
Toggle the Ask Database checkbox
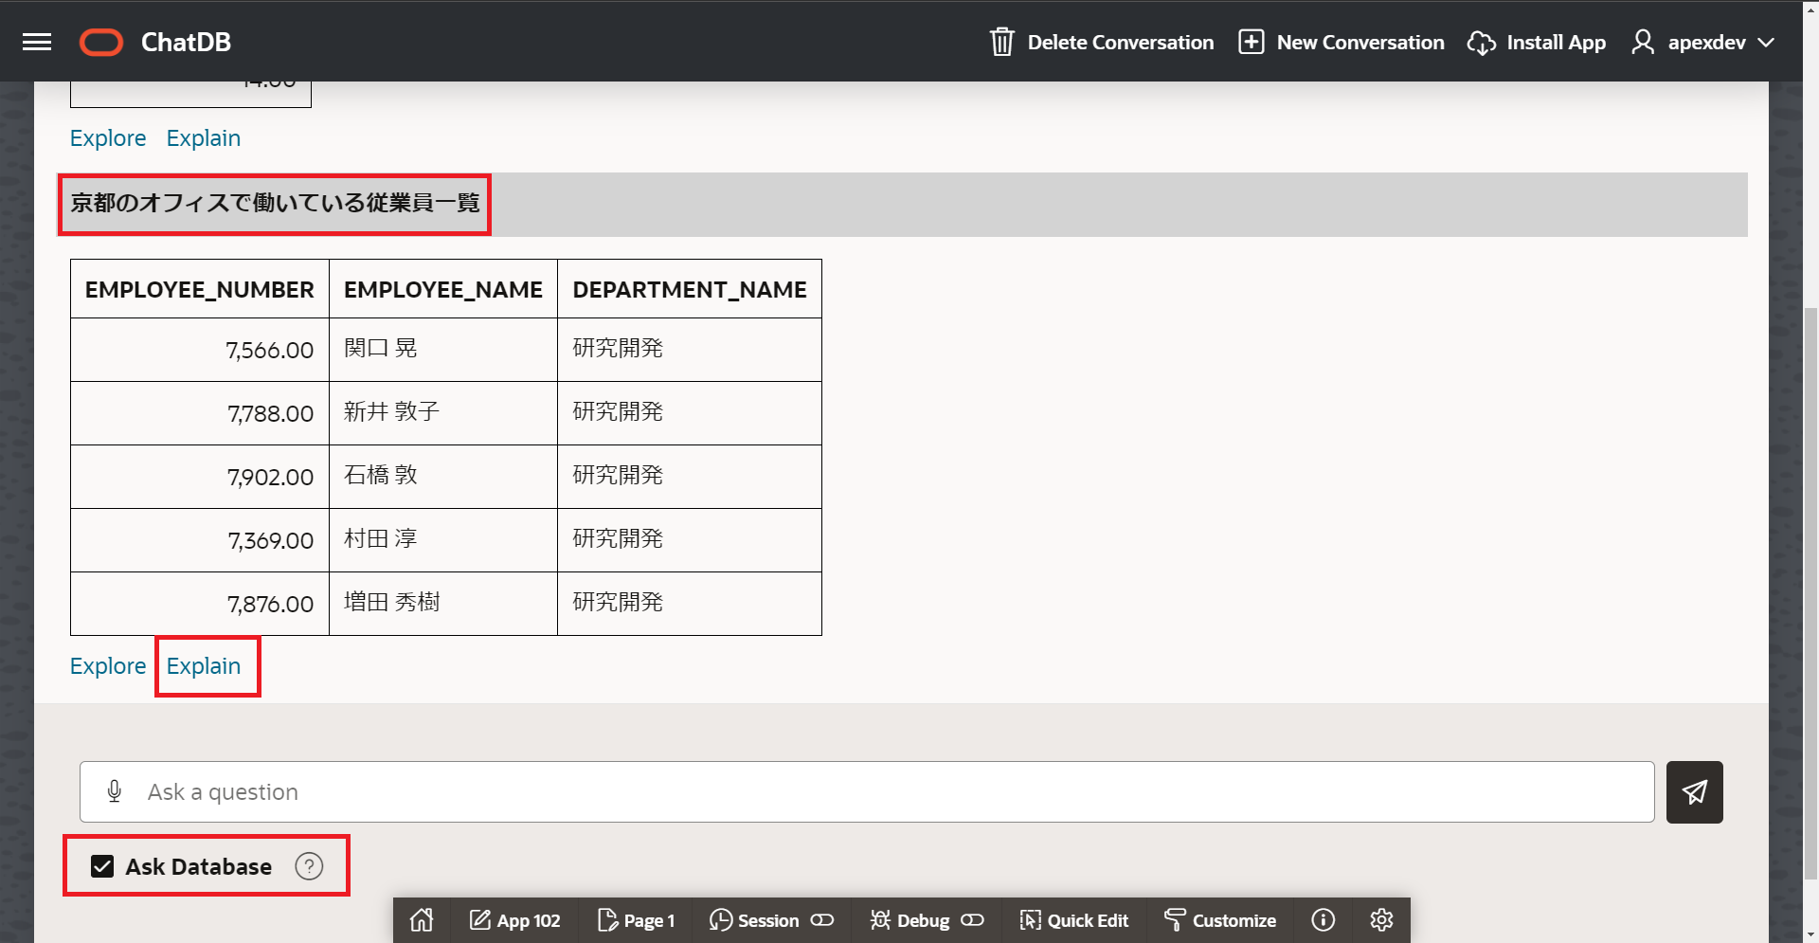tap(102, 866)
